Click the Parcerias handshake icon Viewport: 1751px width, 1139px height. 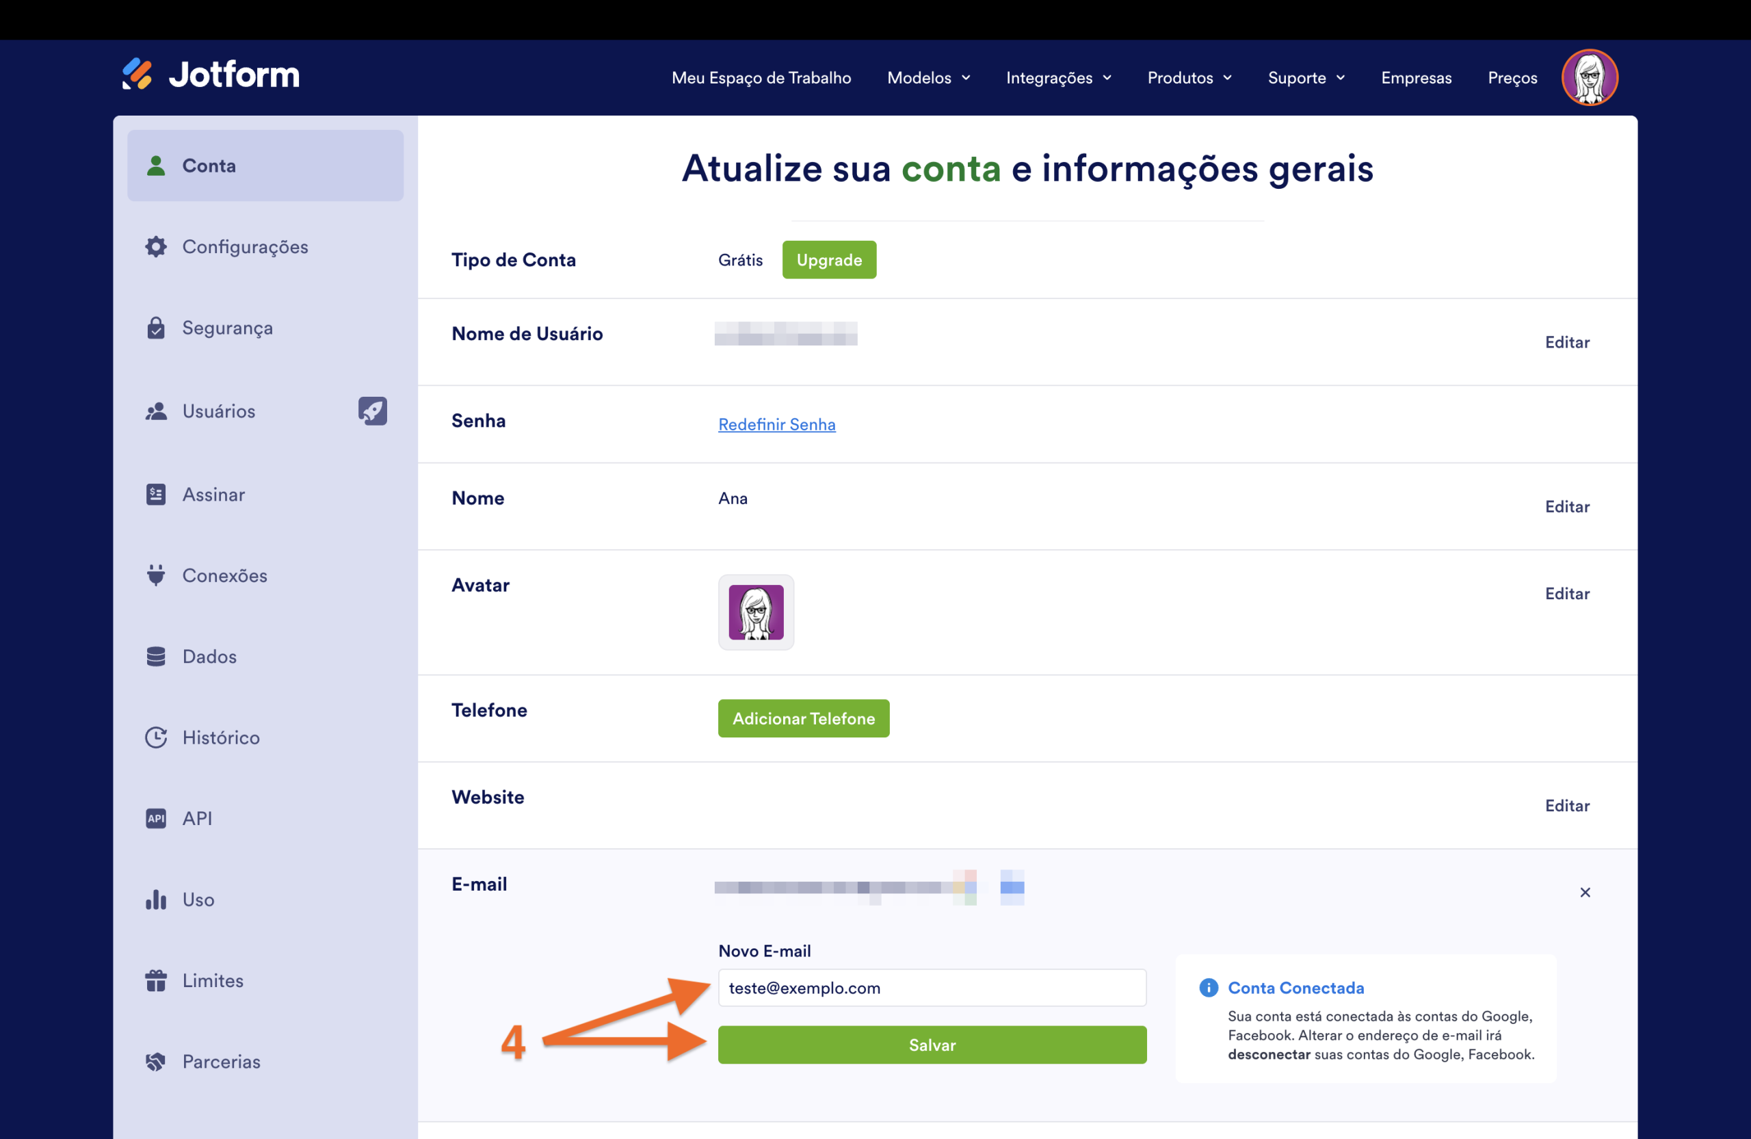156,1061
